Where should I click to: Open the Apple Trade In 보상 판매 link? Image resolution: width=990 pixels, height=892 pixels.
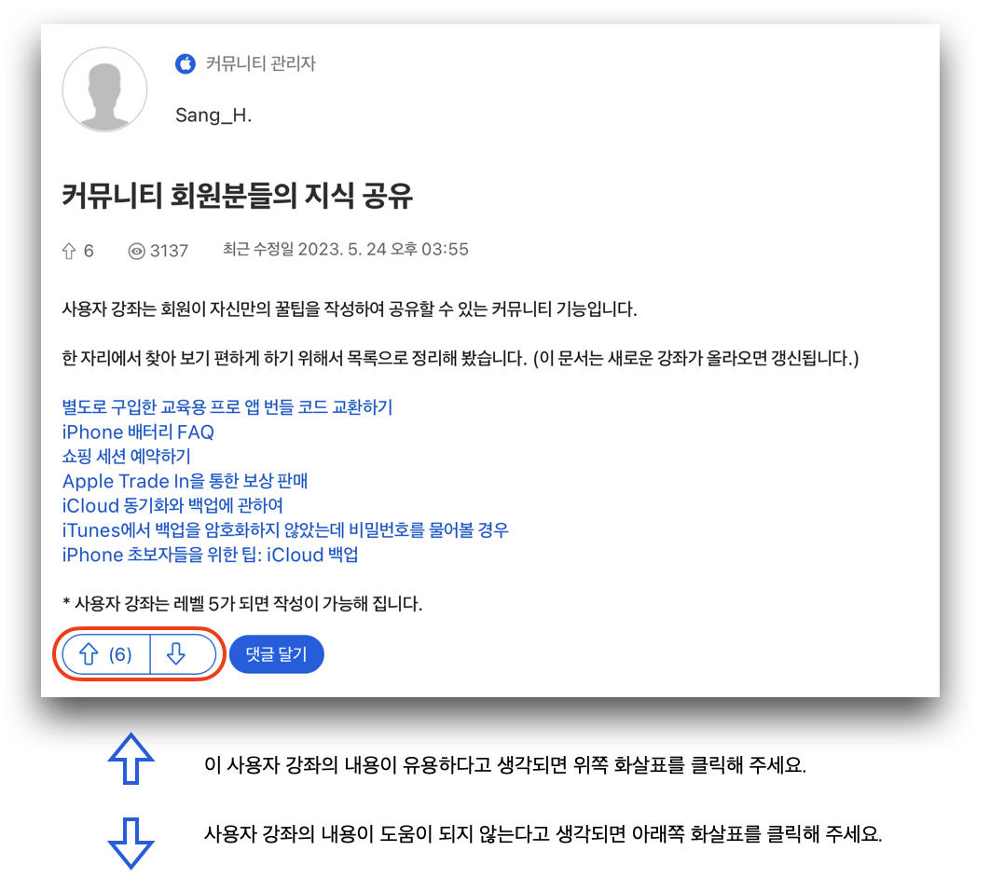[185, 480]
